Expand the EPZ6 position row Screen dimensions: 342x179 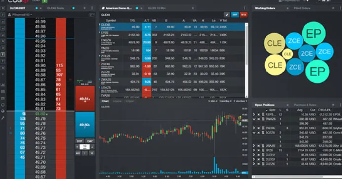pos(254,150)
